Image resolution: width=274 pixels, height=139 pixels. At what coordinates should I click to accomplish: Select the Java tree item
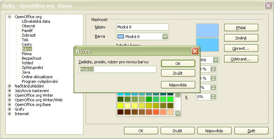coord(26,72)
